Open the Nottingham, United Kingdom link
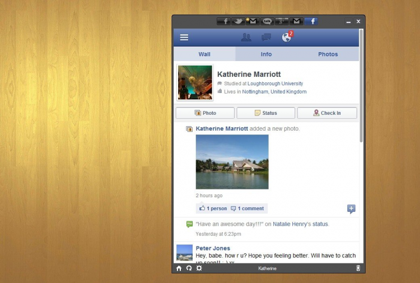Screen dimensions: 420x283 274,92
